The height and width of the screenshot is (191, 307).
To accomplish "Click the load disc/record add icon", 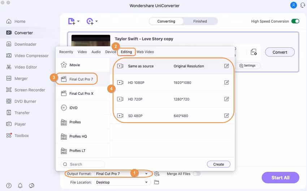I will point(90,21).
